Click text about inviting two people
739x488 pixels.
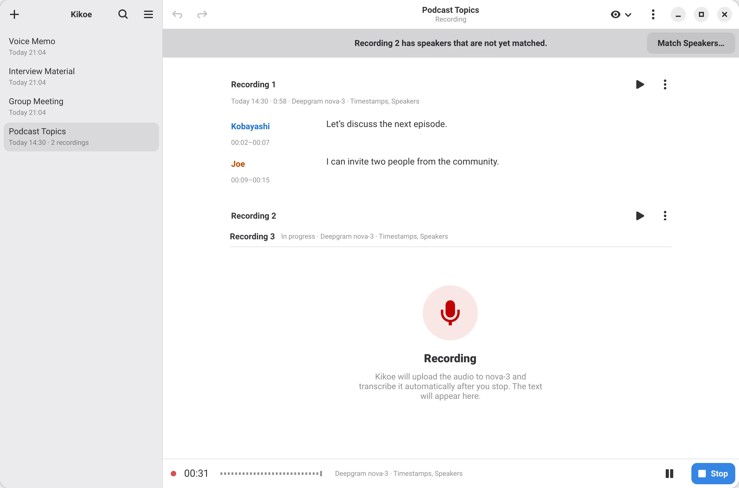coord(412,162)
